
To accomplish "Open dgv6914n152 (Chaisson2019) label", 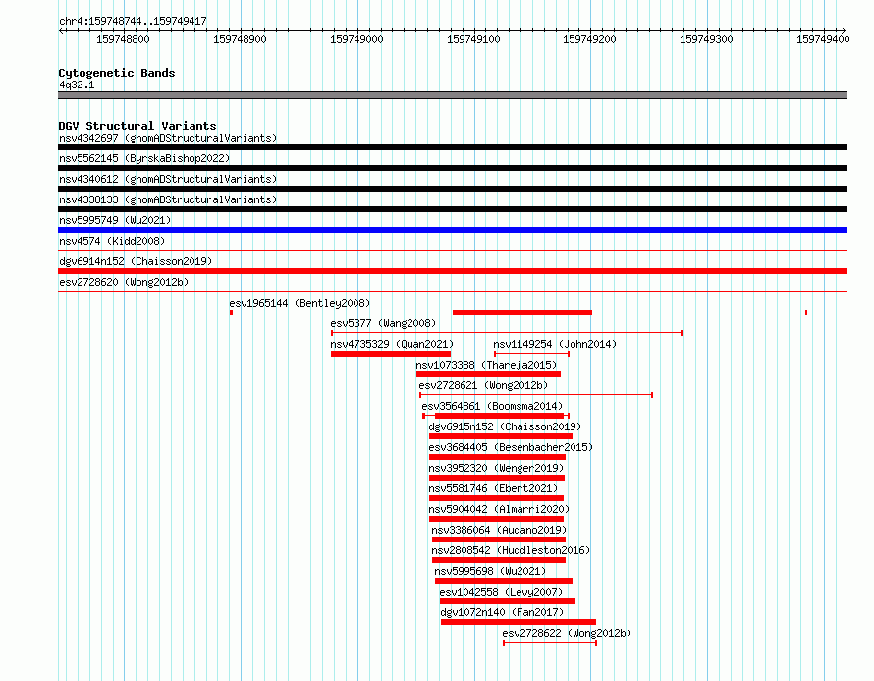I will coord(136,261).
